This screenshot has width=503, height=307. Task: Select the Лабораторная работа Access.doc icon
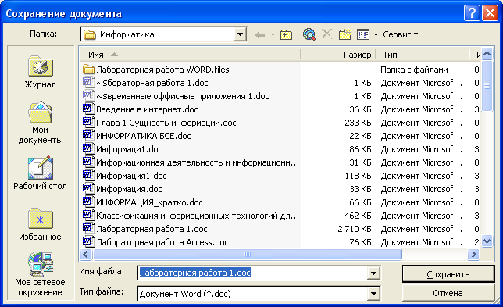88,242
